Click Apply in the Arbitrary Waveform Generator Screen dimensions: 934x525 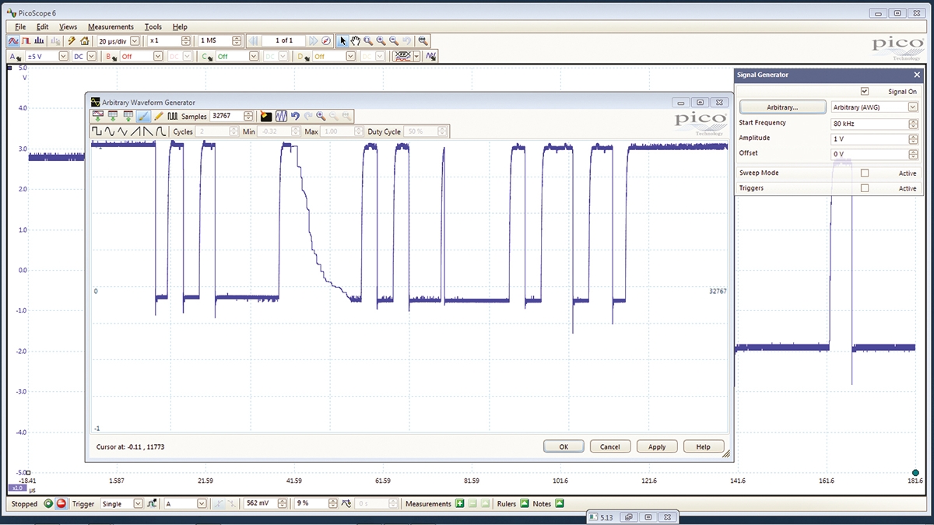click(x=657, y=446)
